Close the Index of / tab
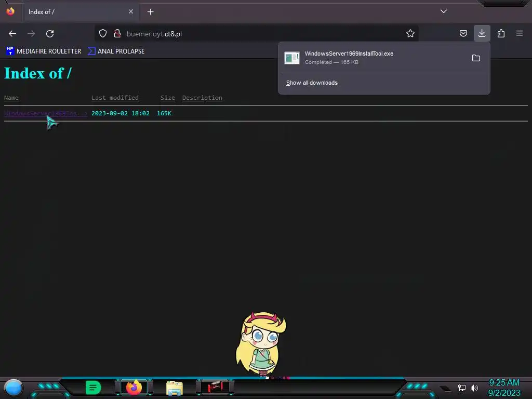Viewport: 532px width, 399px height. coord(130,11)
